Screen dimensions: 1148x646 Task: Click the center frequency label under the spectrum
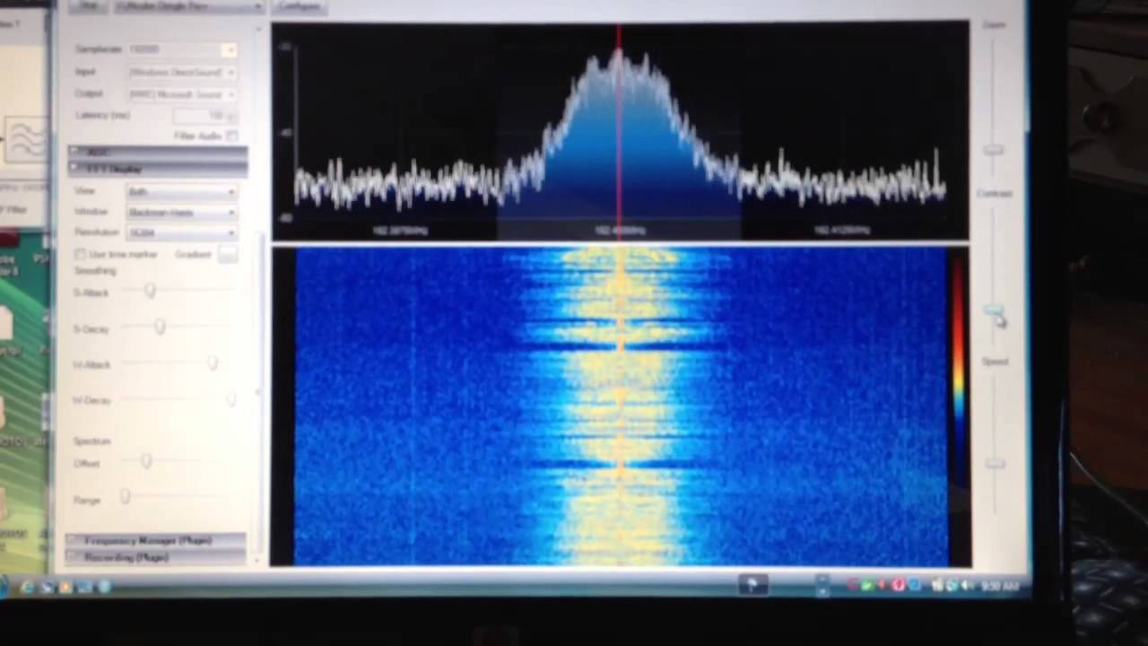tap(619, 231)
